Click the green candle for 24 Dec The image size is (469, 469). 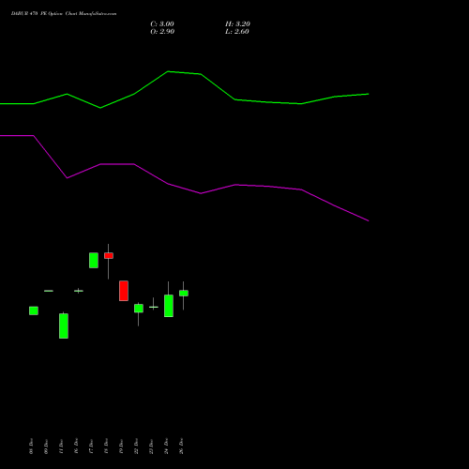[x=169, y=306]
